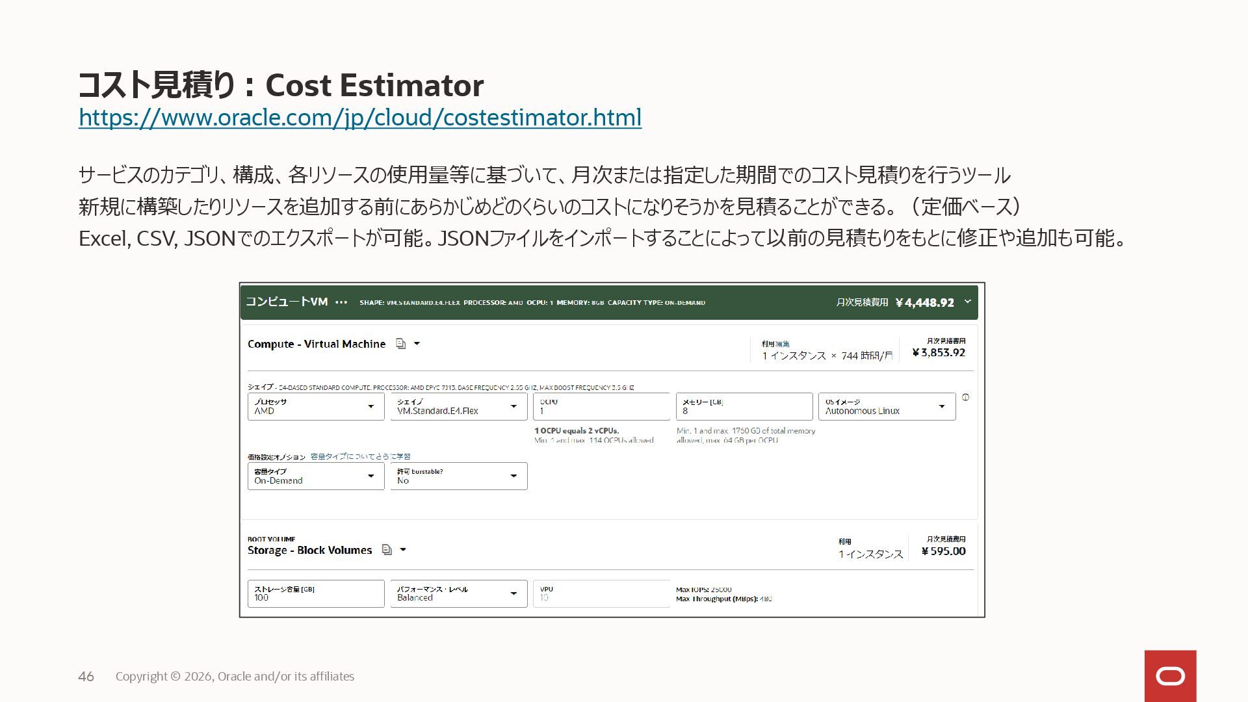Click the three-dots menu beside コンピュートVM
This screenshot has height=702, width=1248.
pyautogui.click(x=341, y=302)
